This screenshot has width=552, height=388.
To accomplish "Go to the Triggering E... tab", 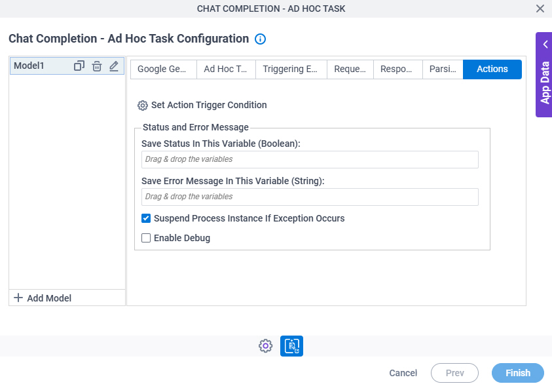I will (x=291, y=69).
